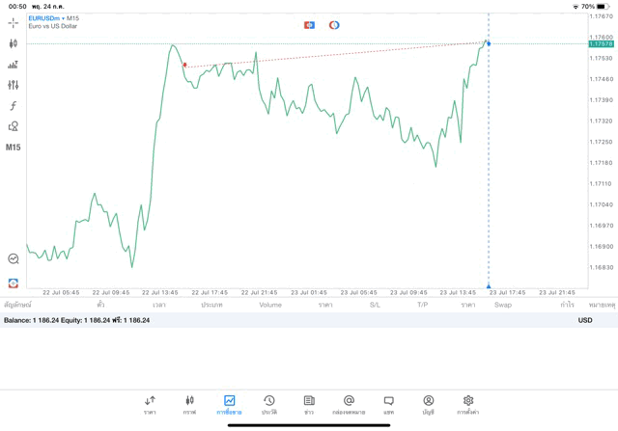
Task: Open the การตั้งค่า (Settings) tab
Action: pyautogui.click(x=468, y=404)
